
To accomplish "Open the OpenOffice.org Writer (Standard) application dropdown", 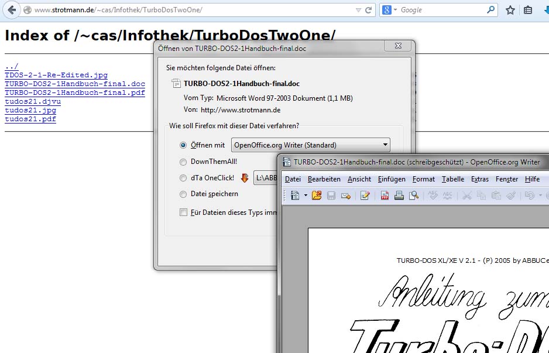I will click(x=311, y=145).
